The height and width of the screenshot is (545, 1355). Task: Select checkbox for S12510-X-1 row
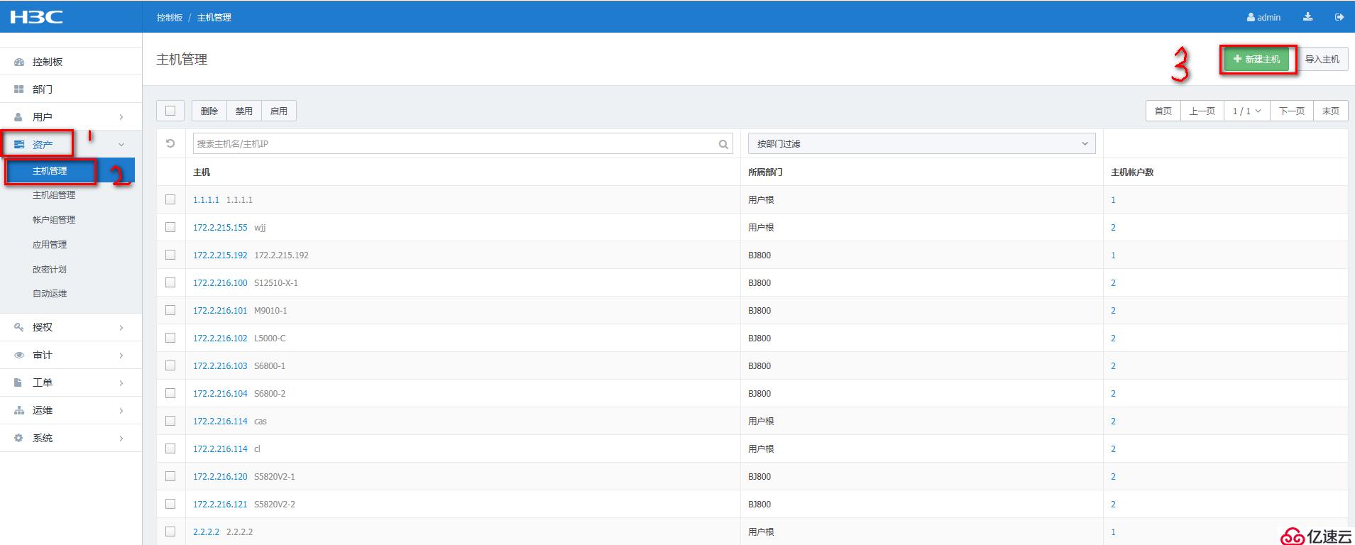pyautogui.click(x=170, y=282)
